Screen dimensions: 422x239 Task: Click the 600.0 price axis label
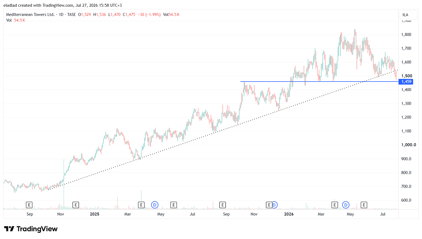click(x=406, y=200)
